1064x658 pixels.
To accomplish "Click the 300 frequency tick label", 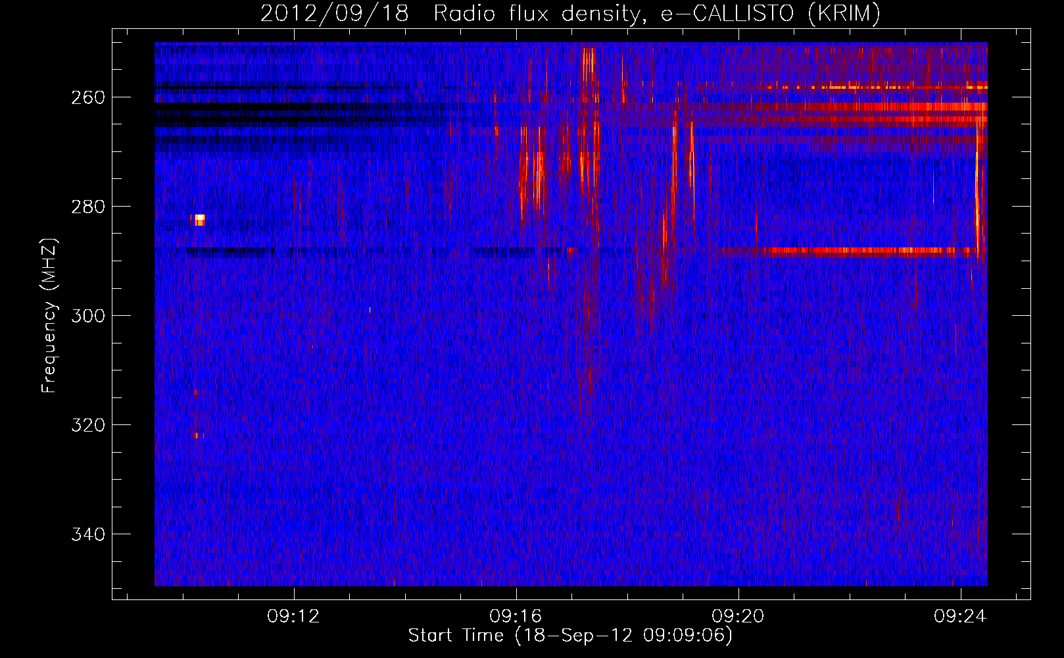I will (88, 316).
